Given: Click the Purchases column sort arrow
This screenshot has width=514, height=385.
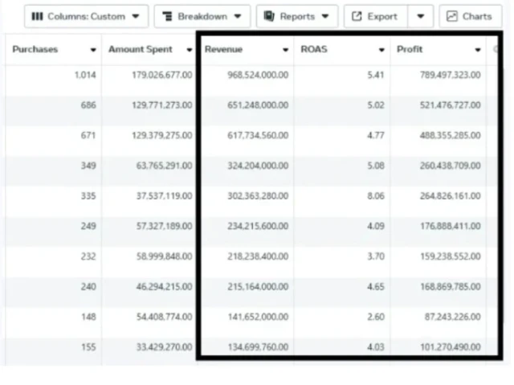Looking at the screenshot, I should [x=93, y=50].
